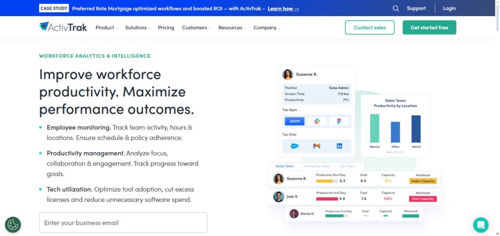500x236 pixels.
Task: Click the ActivTrak logo
Action: [63, 27]
